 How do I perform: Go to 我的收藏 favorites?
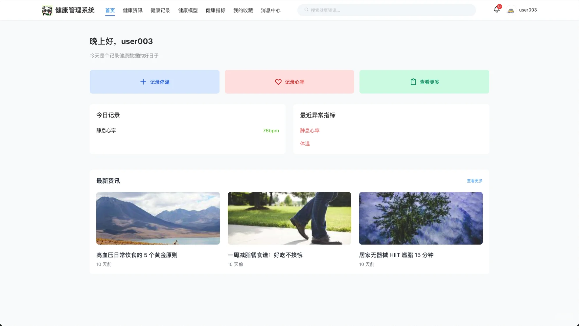(x=243, y=10)
